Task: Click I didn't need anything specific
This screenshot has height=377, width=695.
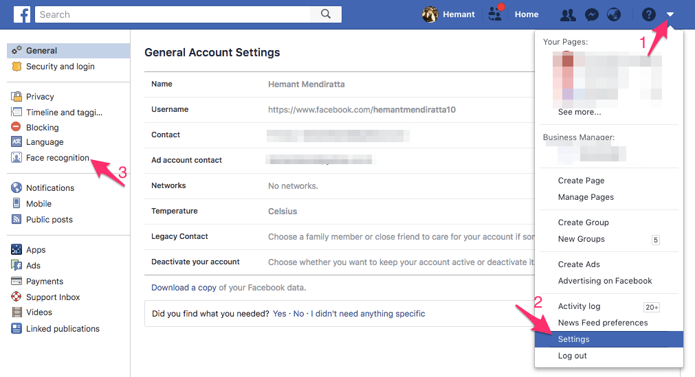Action: pyautogui.click(x=368, y=314)
